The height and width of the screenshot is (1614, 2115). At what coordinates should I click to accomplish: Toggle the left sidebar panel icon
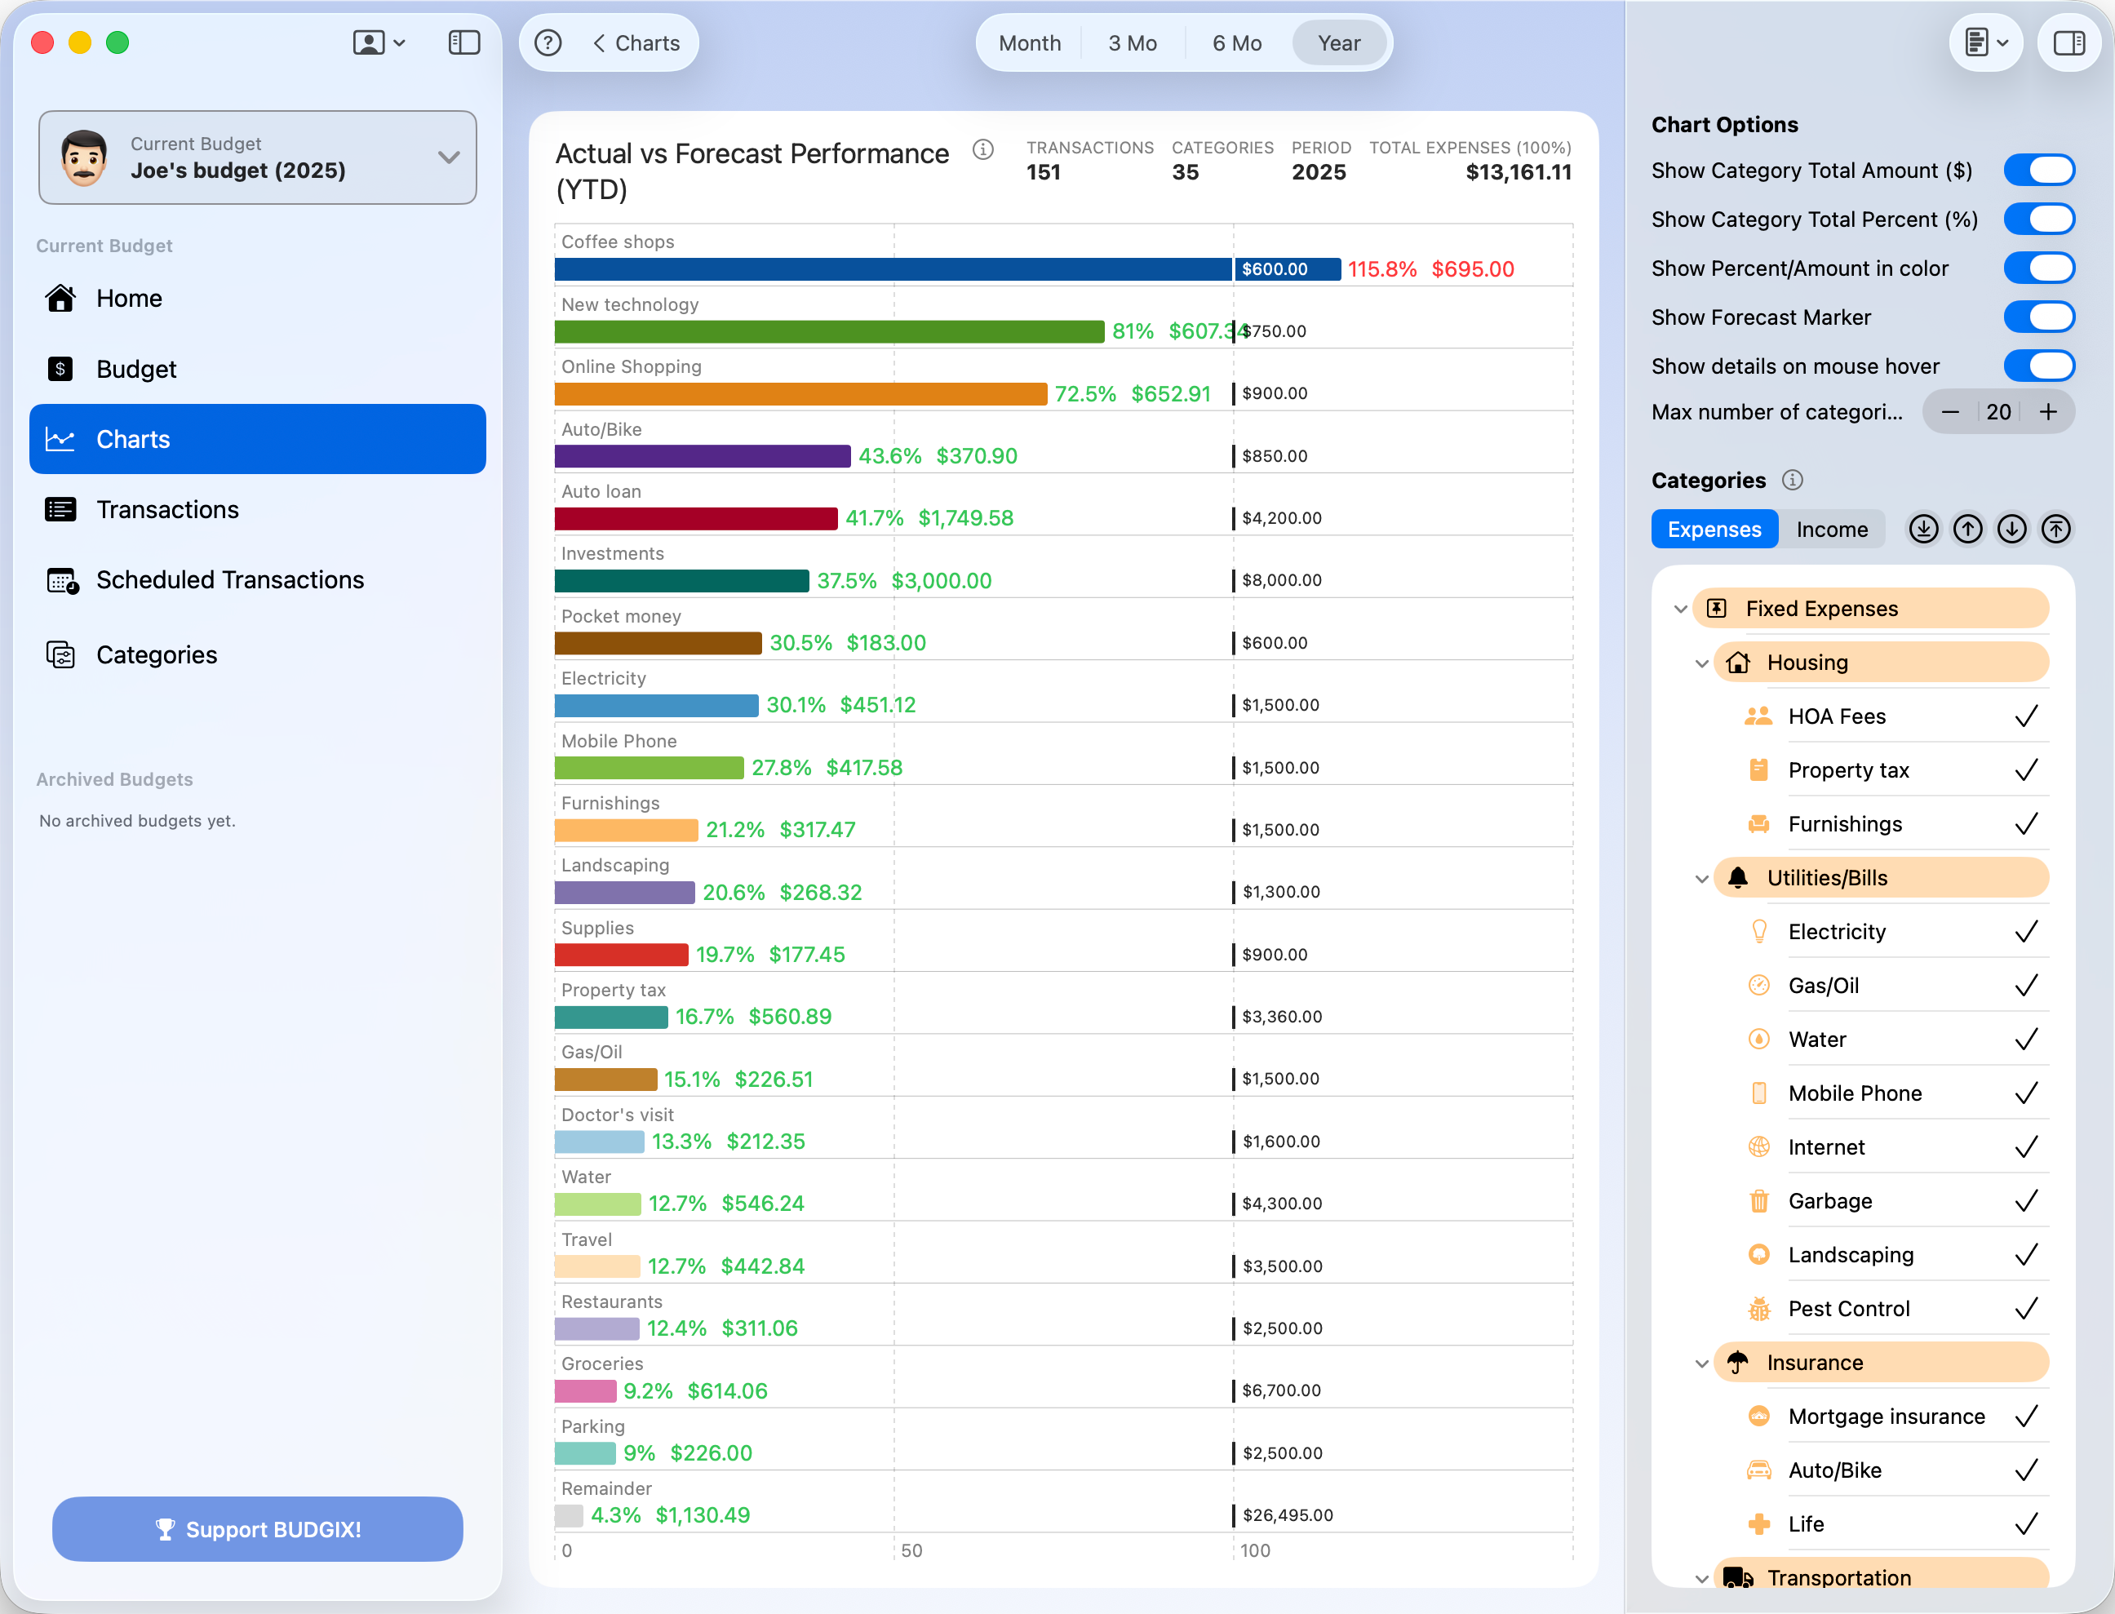(464, 43)
